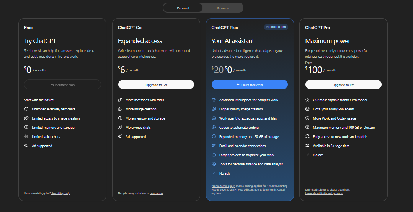This screenshot has height=212, width=413.
Task: Click the Unlimited subject to abuse guardrails text
Action: 328,189
